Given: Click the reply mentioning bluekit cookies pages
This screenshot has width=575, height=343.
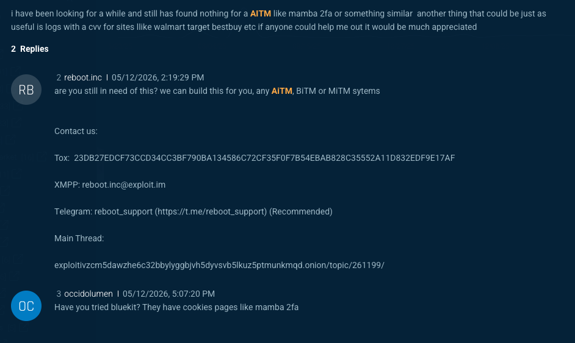Looking at the screenshot, I should [x=176, y=307].
